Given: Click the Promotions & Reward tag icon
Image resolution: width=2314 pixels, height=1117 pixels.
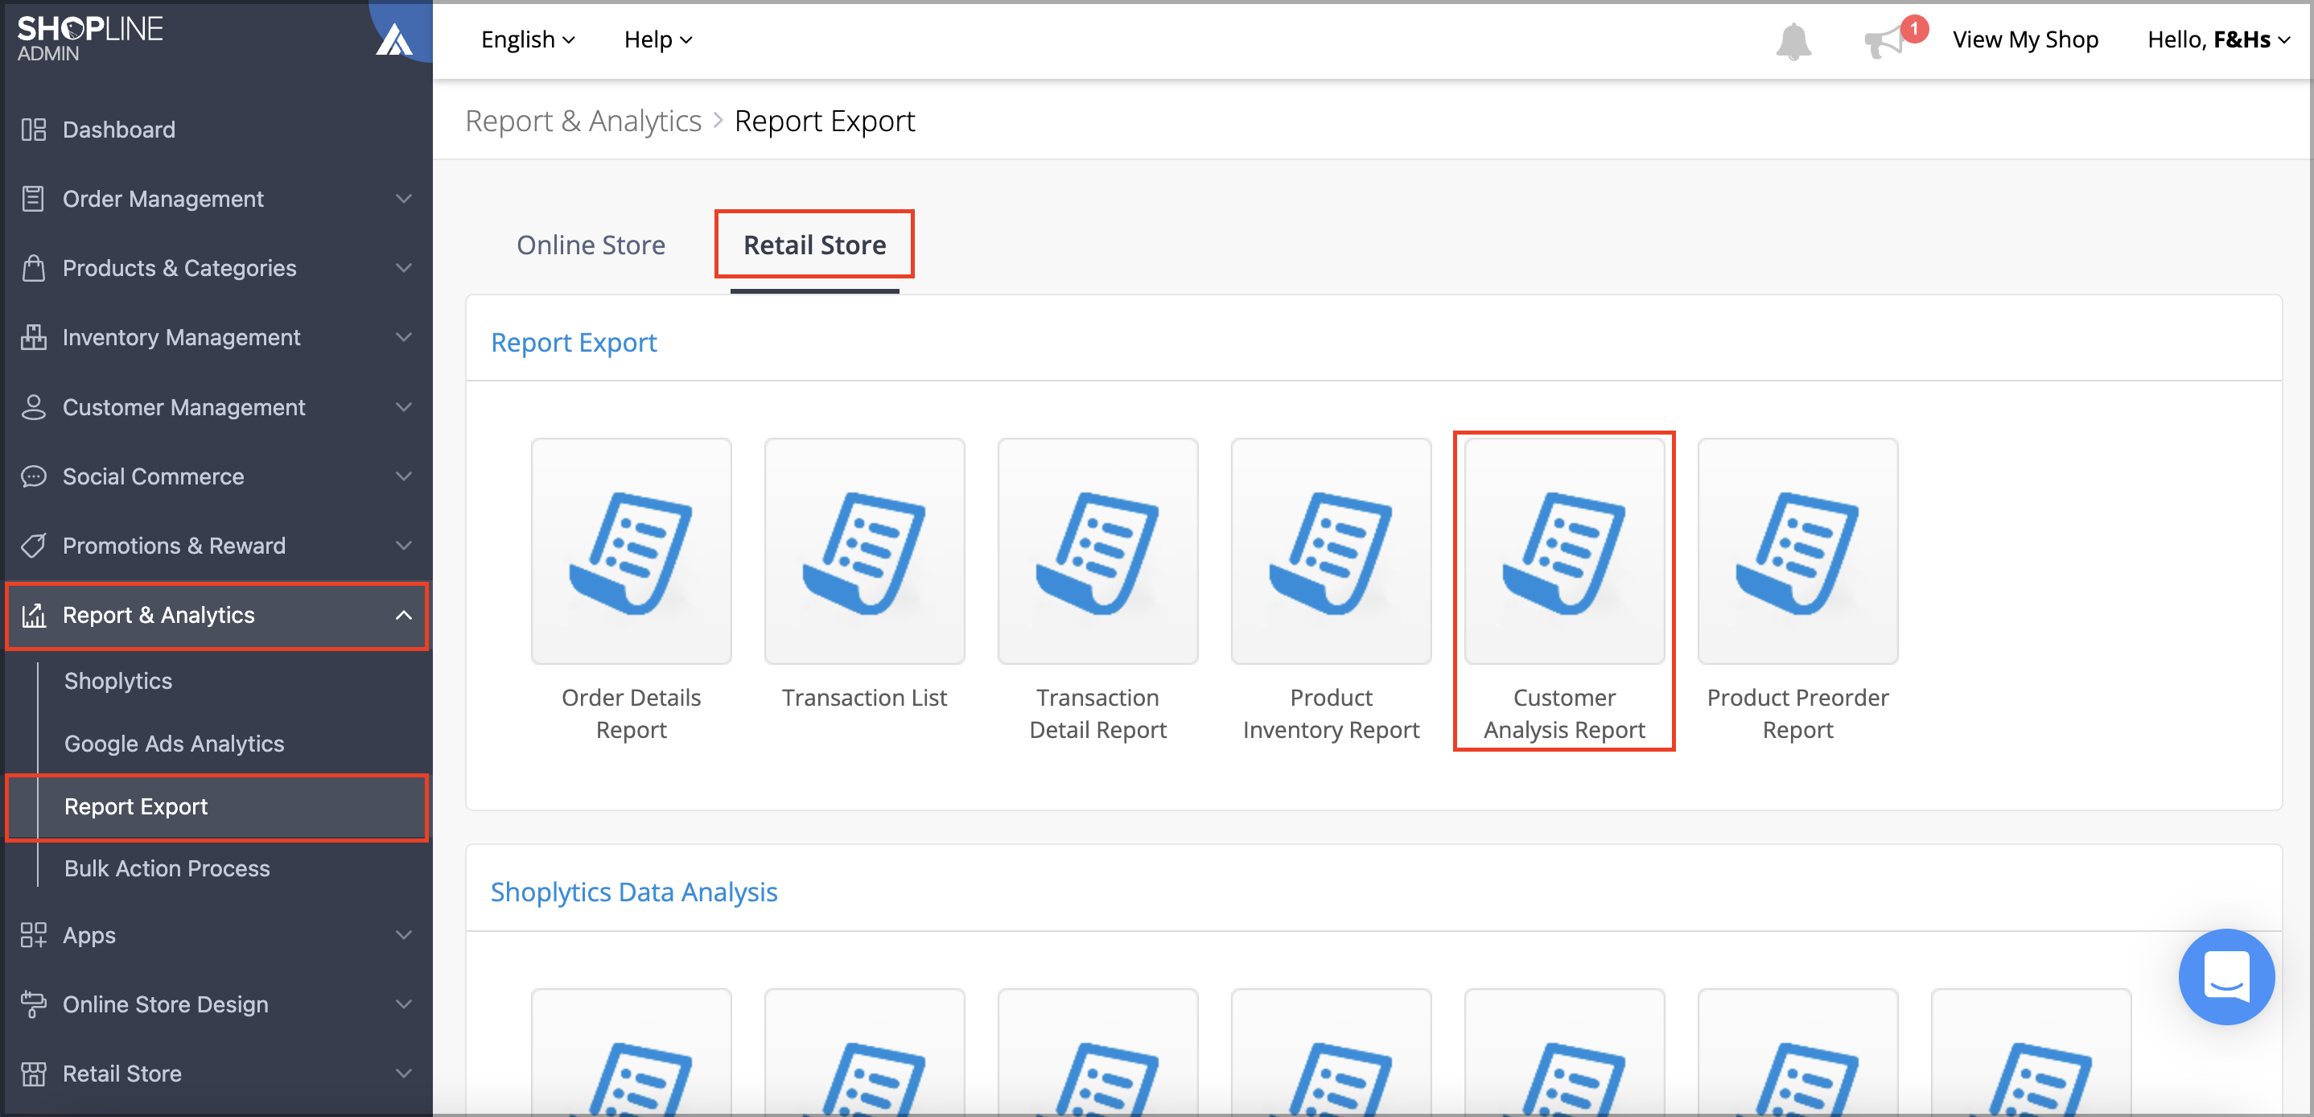Looking at the screenshot, I should tap(33, 546).
